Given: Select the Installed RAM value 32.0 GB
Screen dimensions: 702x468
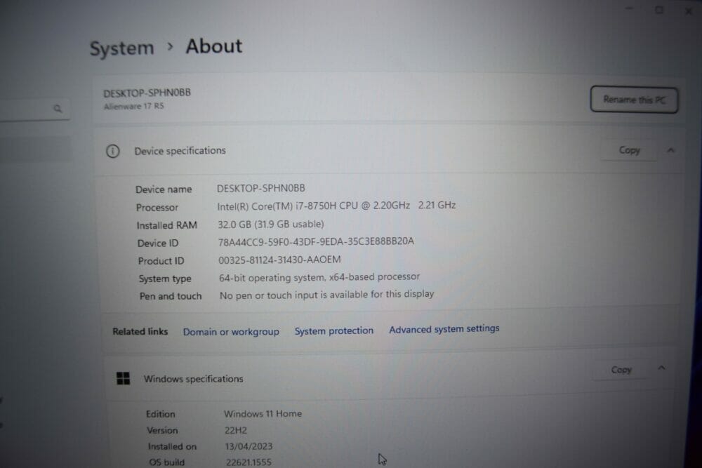Looking at the screenshot, I should pos(271,224).
